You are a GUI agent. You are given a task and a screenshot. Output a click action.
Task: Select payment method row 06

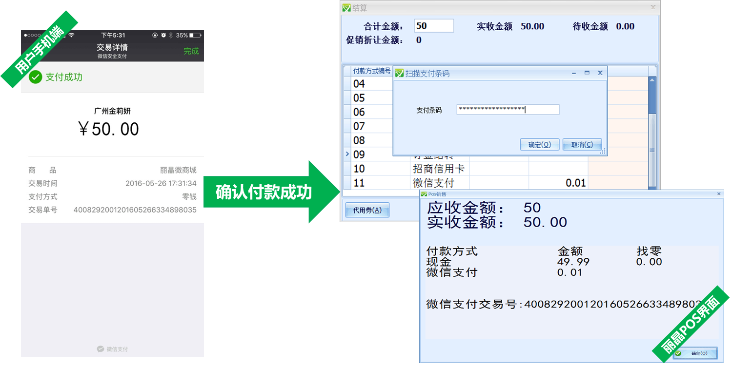click(x=371, y=112)
